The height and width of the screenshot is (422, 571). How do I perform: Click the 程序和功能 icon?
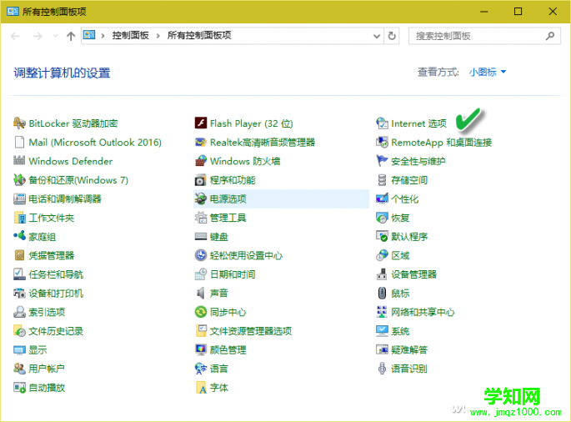coord(201,179)
